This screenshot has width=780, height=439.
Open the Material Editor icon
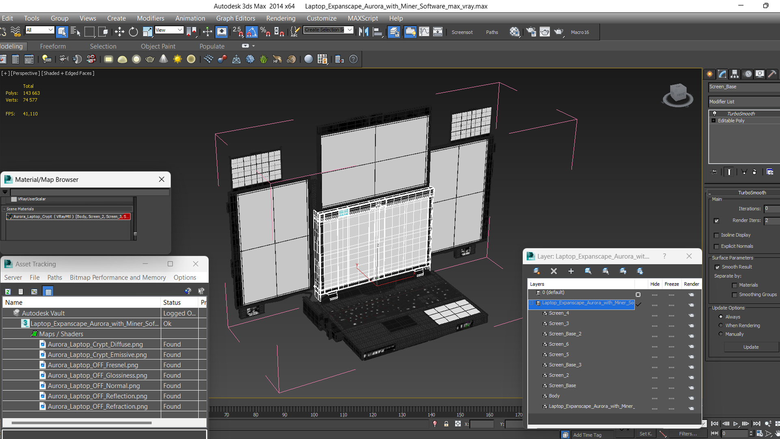click(x=514, y=32)
